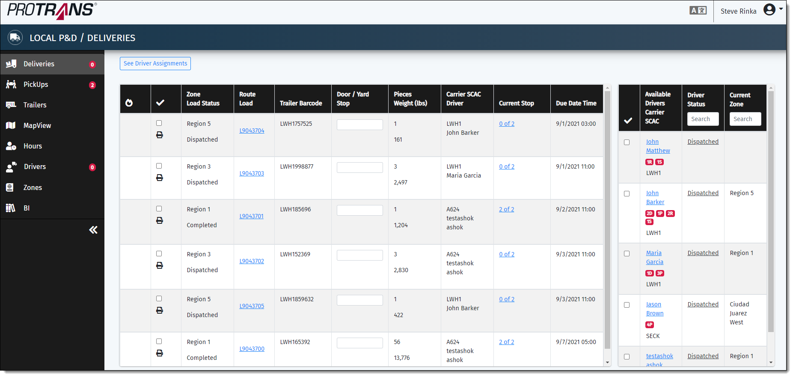Image resolution: width=793 pixels, height=377 pixels.
Task: Open the Steve Rinka user account dropdown
Action: click(772, 10)
